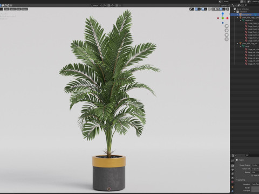
Task: Switch to rendered viewport shading
Action: pos(221,9)
